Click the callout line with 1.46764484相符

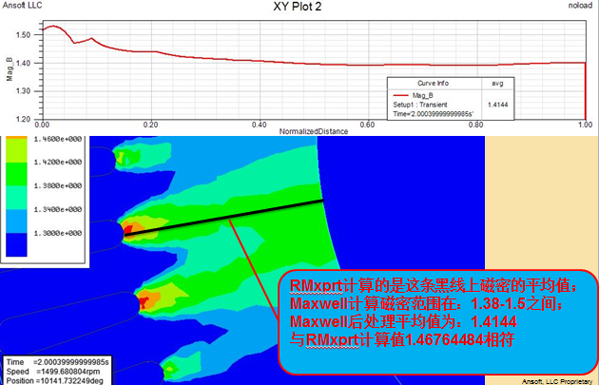click(402, 339)
